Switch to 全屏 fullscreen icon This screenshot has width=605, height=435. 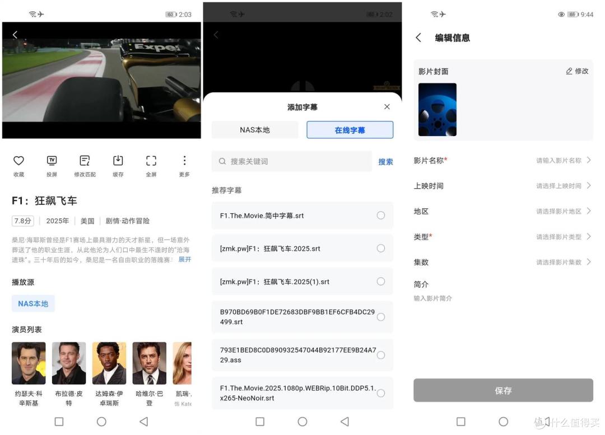pos(151,161)
